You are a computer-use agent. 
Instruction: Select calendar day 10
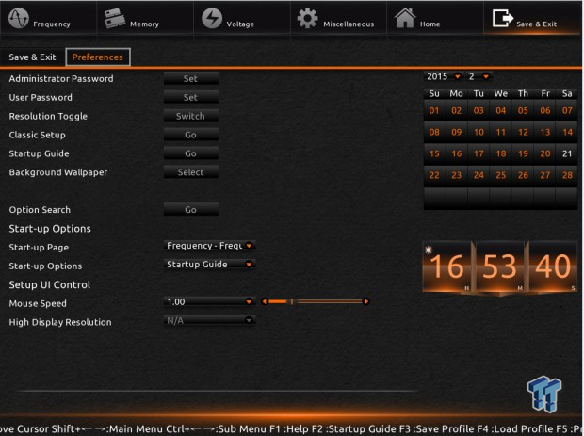pyautogui.click(x=479, y=132)
